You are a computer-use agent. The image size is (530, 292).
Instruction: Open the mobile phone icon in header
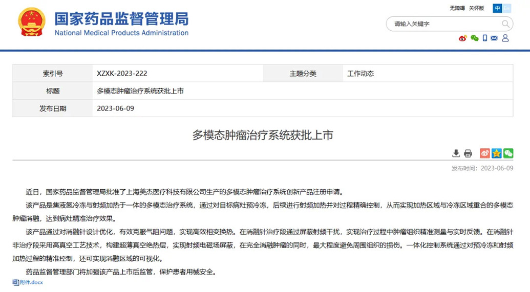tap(485, 38)
